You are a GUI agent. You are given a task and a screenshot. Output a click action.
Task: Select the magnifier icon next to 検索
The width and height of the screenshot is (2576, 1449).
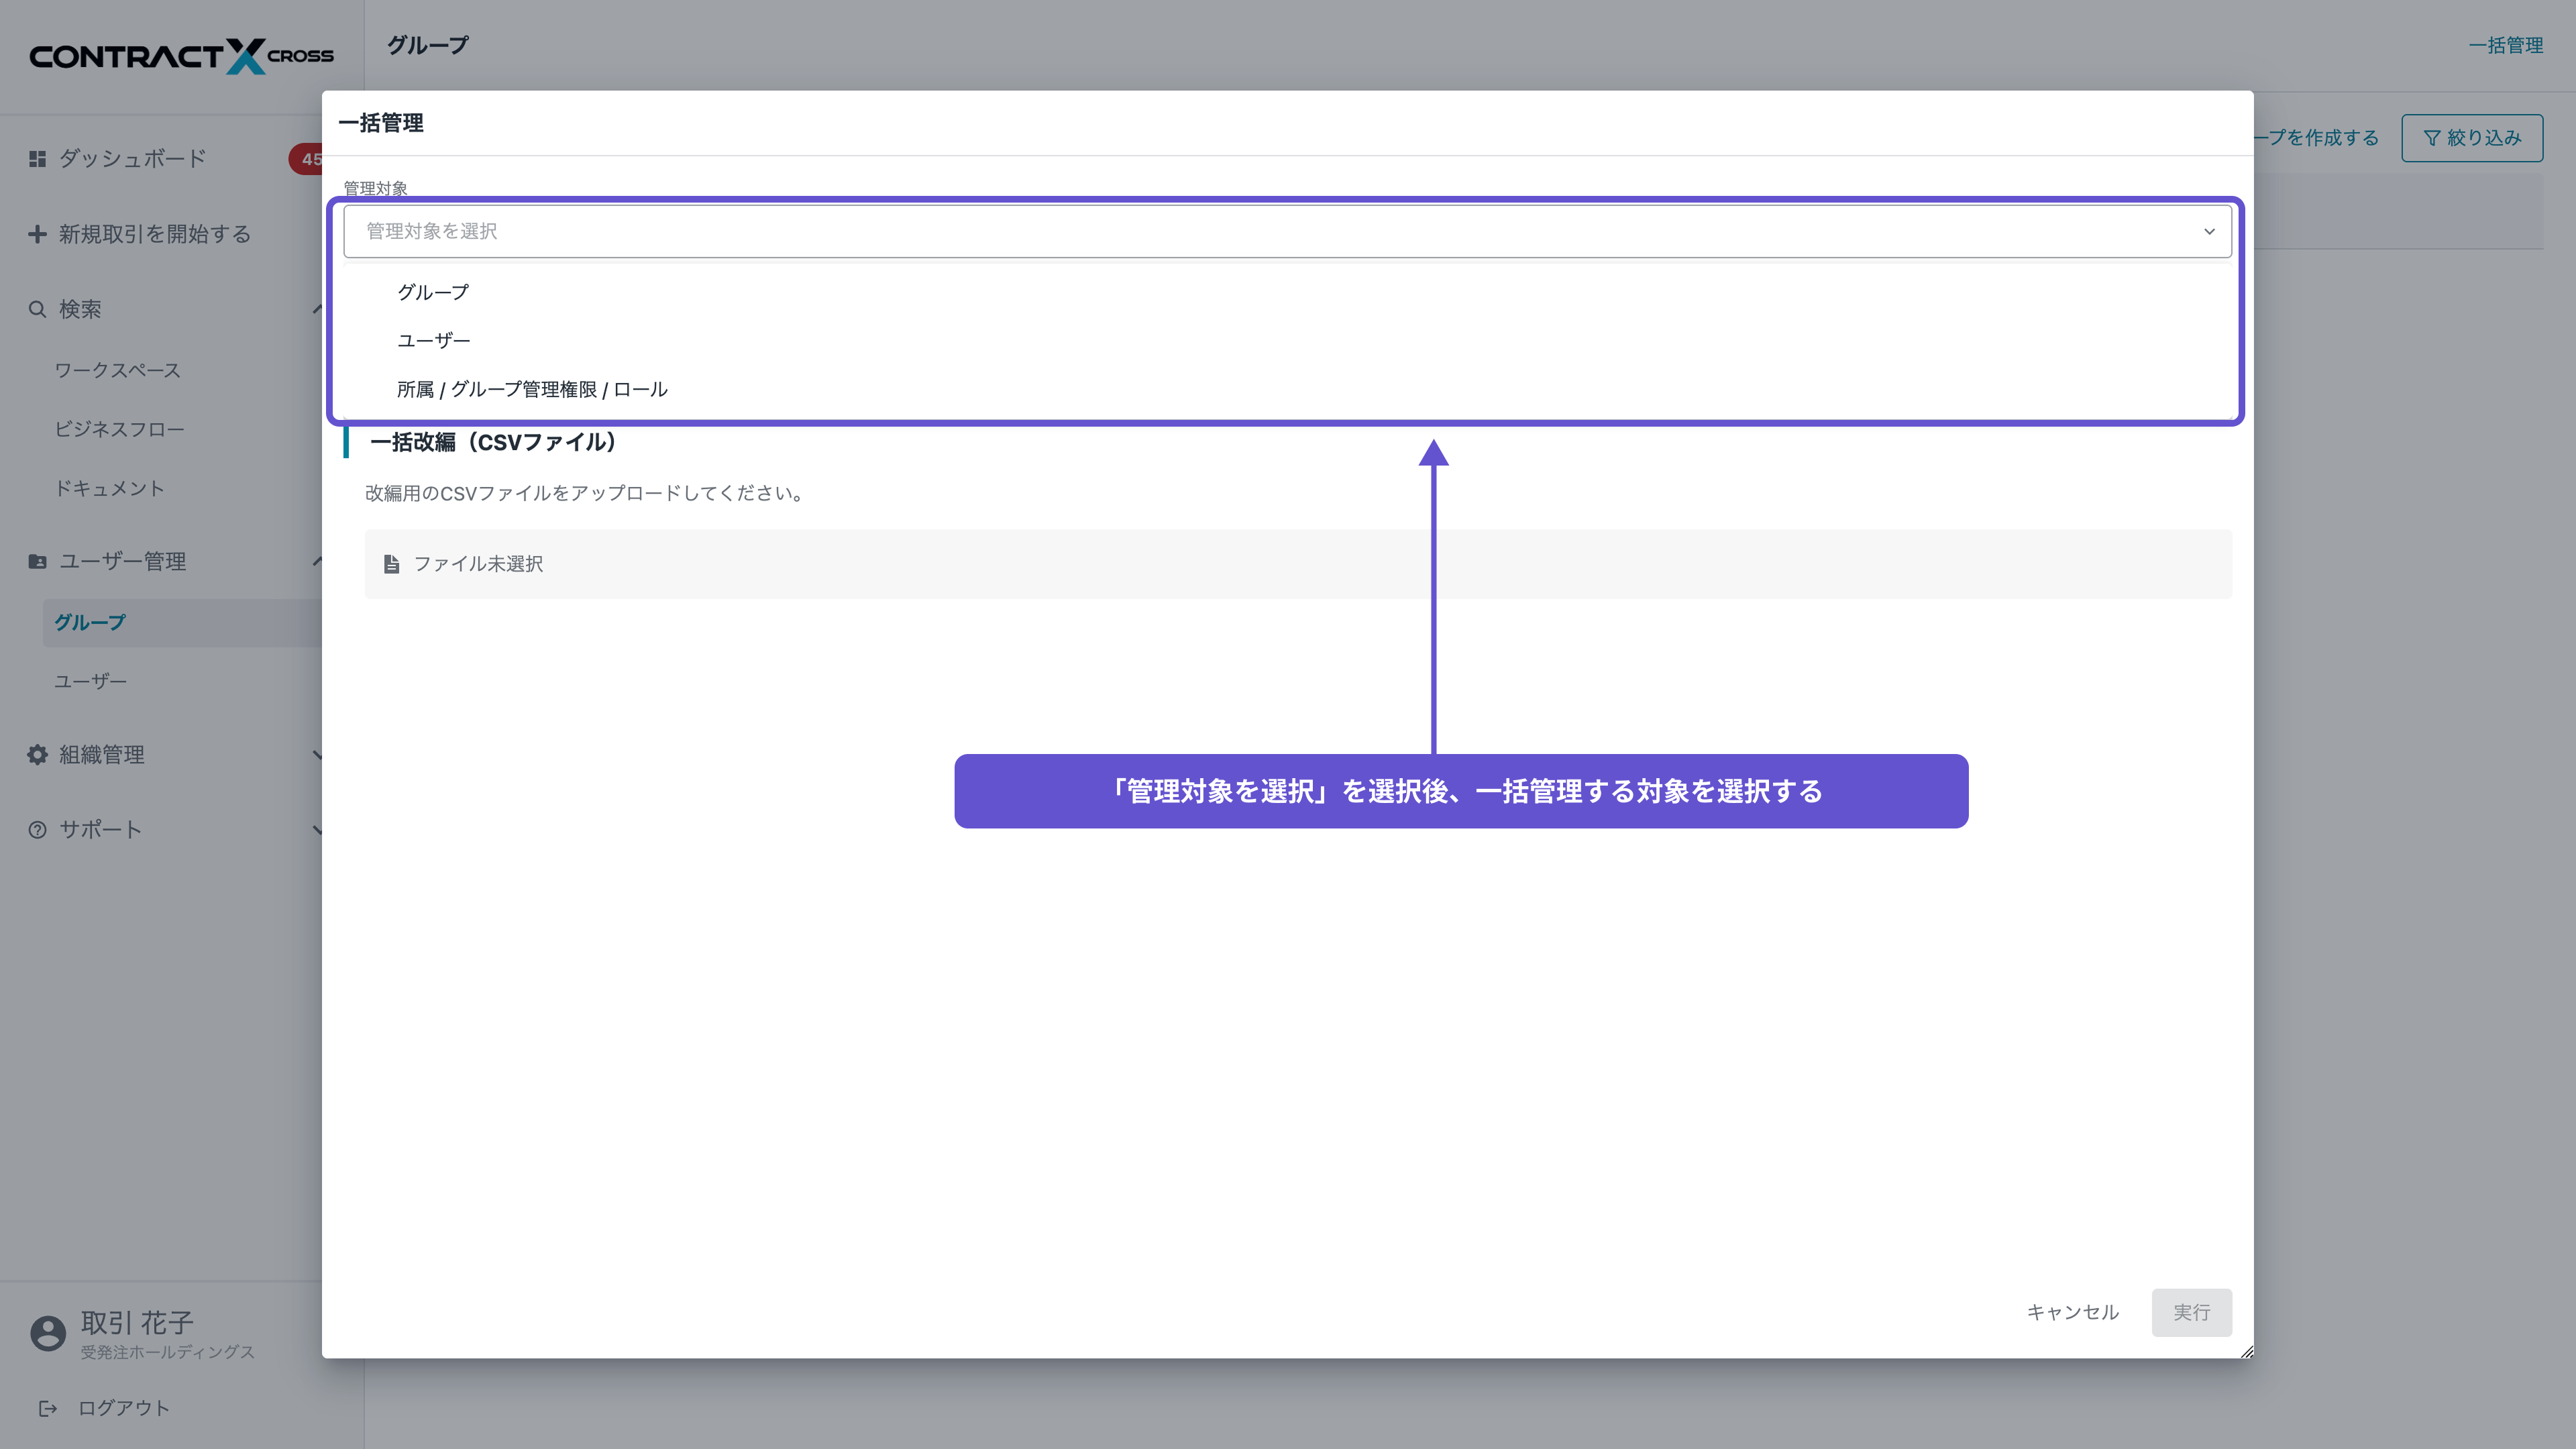(x=36, y=309)
